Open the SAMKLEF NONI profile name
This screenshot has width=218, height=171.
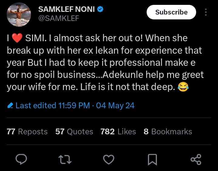coord(66,9)
